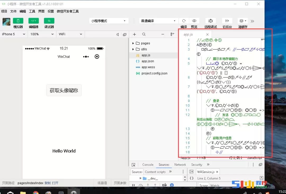286x194 pixels.
Task: Toggle the 编辑器 editor panel button
Action: [x=34, y=21]
